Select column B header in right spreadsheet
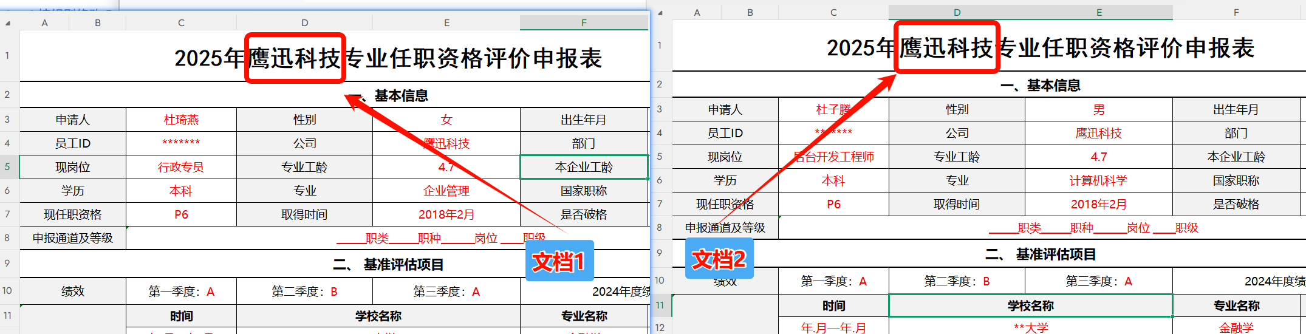 (750, 13)
